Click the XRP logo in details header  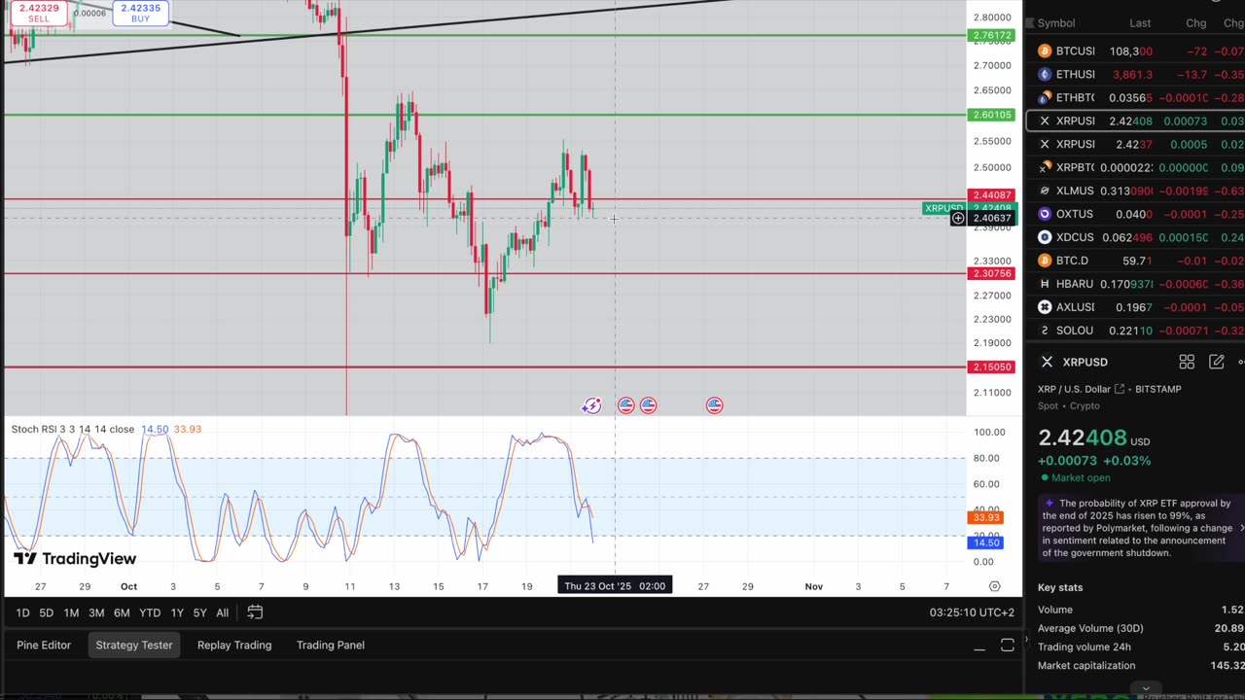click(x=1047, y=362)
